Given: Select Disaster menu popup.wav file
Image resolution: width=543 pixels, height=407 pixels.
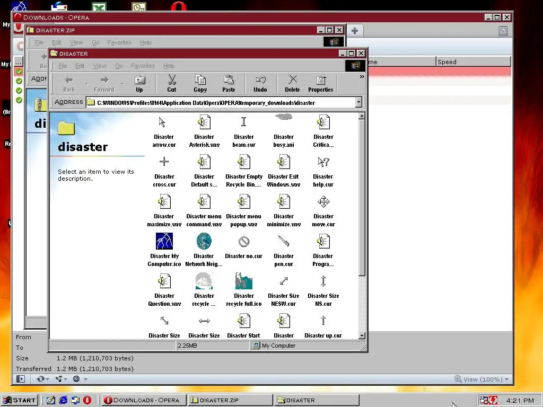Looking at the screenshot, I should click(x=244, y=211).
